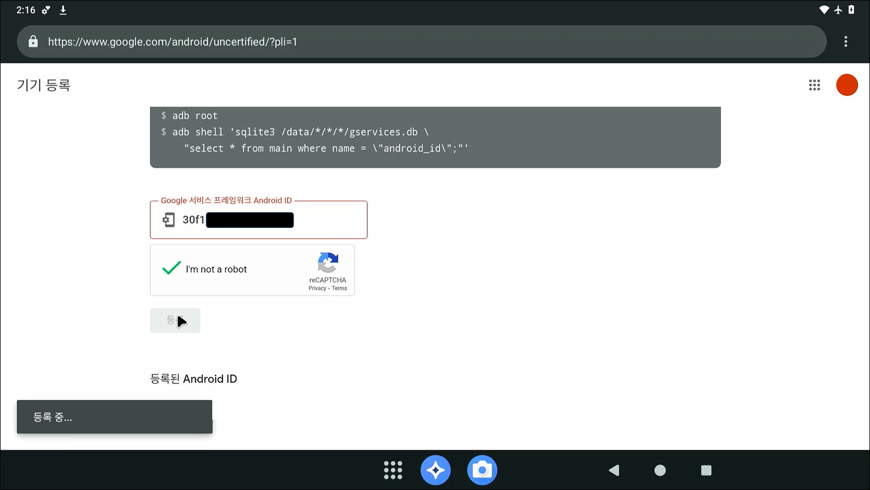Open recent apps with square button
Image resolution: width=870 pixels, height=490 pixels.
tap(706, 470)
